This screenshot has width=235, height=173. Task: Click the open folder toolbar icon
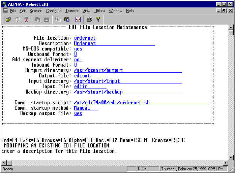8,19
